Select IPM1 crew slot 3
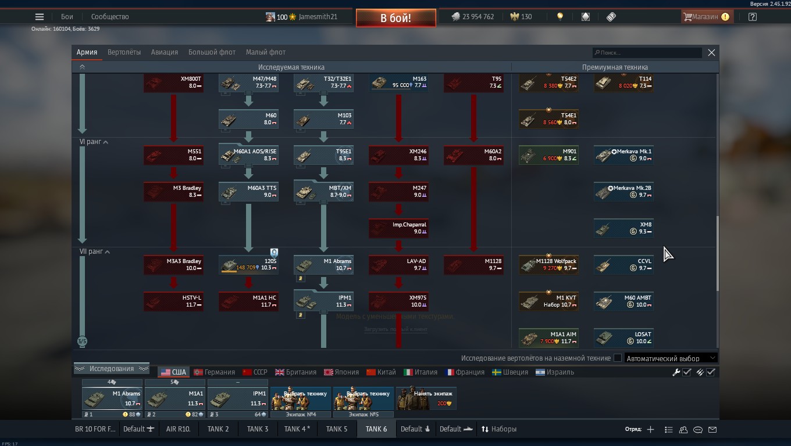Image resolution: width=791 pixels, height=446 pixels. tap(238, 398)
